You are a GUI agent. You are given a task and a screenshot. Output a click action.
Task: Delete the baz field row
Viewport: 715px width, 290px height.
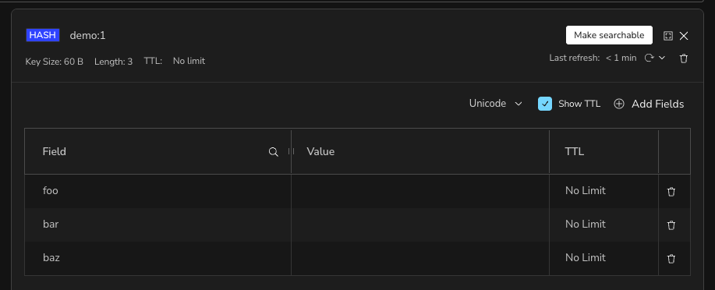coord(671,259)
